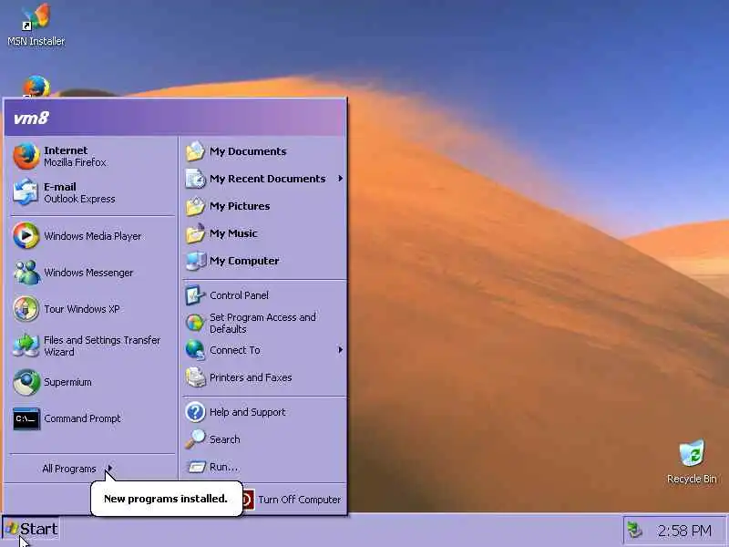The image size is (729, 547).
Task: Click the network tray icon beside the clock
Action: pos(634,530)
